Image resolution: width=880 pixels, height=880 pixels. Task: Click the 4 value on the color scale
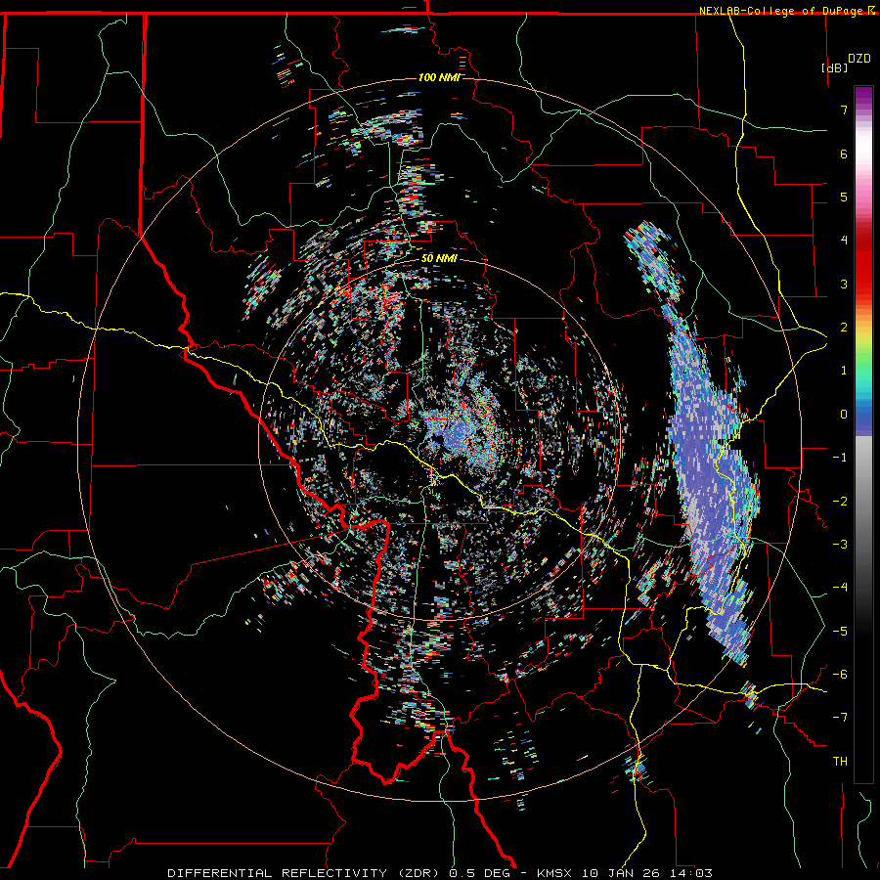click(x=844, y=241)
